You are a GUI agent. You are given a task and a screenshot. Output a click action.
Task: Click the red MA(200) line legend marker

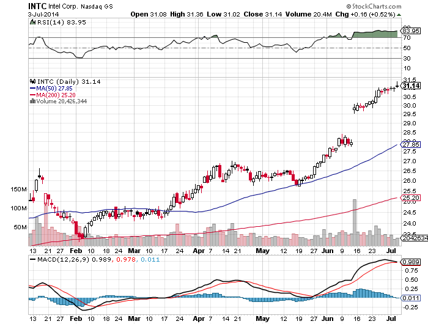coord(32,95)
